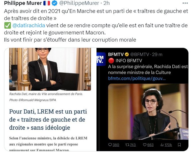Bookmark the BFMTV post
The width and height of the screenshot is (191, 154).
tap(179, 145)
